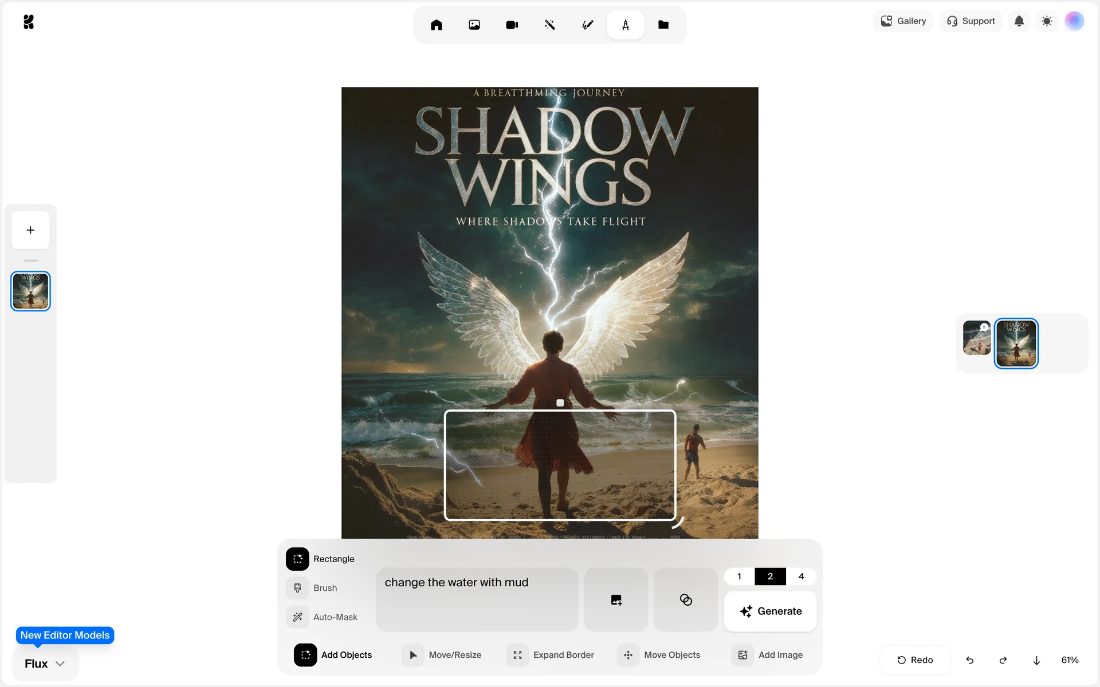Open the user profile avatar menu
The image size is (1100, 687).
click(1074, 21)
